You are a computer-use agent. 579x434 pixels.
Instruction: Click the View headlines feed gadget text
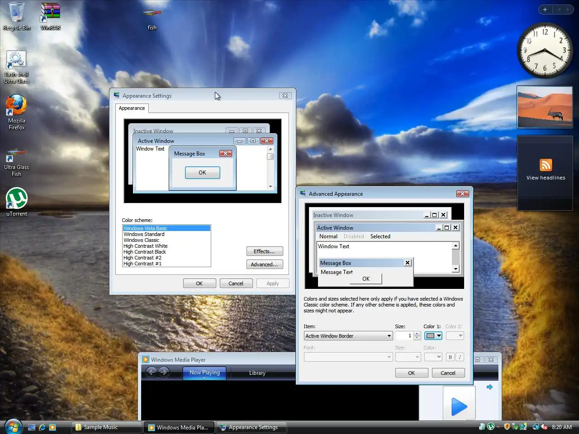546,178
